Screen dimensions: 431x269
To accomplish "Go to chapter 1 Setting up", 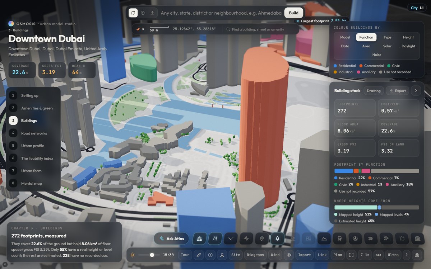I will pyautogui.click(x=33, y=95).
